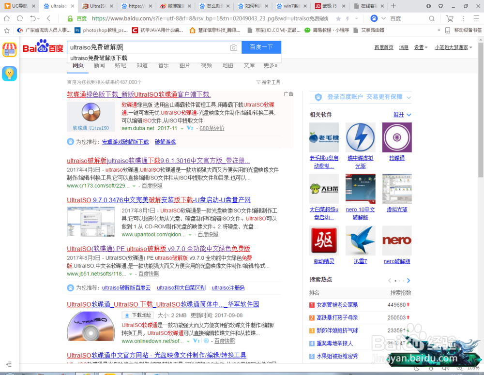
Task: Click the favorites star on bookmarks bar
Action: [x=7, y=30]
